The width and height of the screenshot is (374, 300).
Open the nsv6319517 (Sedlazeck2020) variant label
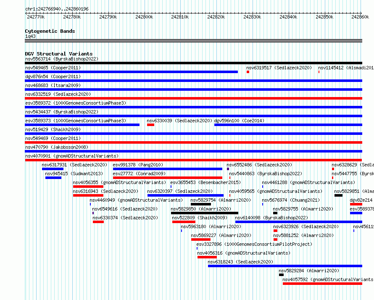[x=279, y=68]
